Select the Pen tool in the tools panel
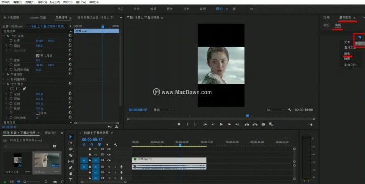Screen dimensions: 365x184 pos(71,167)
